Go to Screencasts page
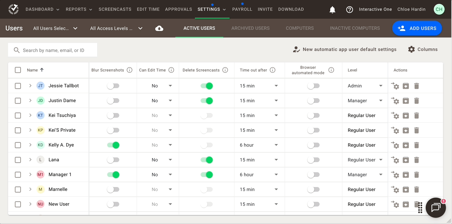452x224 pixels. pyautogui.click(x=115, y=9)
